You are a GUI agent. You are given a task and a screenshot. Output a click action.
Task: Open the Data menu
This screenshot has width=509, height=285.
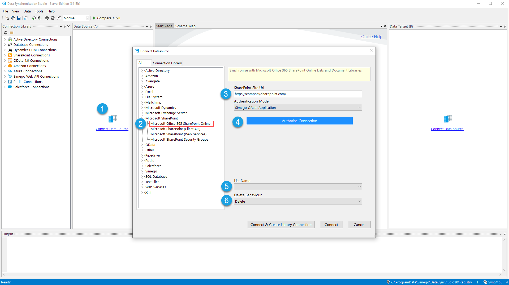pos(27,11)
